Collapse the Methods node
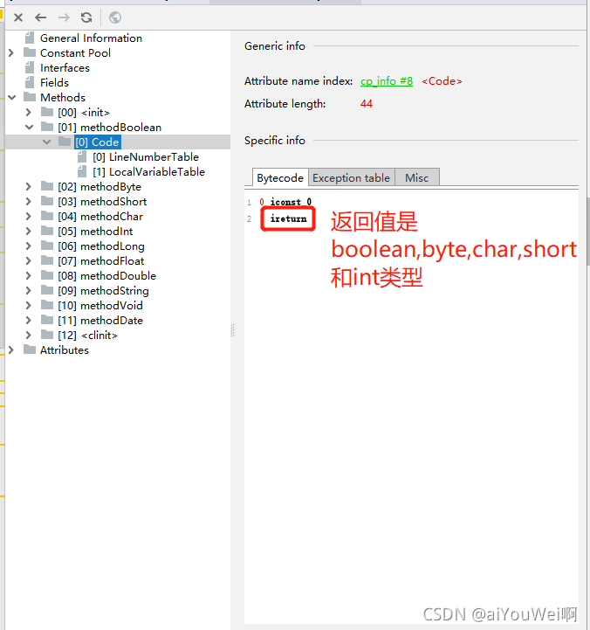The height and width of the screenshot is (630, 590). [12, 98]
